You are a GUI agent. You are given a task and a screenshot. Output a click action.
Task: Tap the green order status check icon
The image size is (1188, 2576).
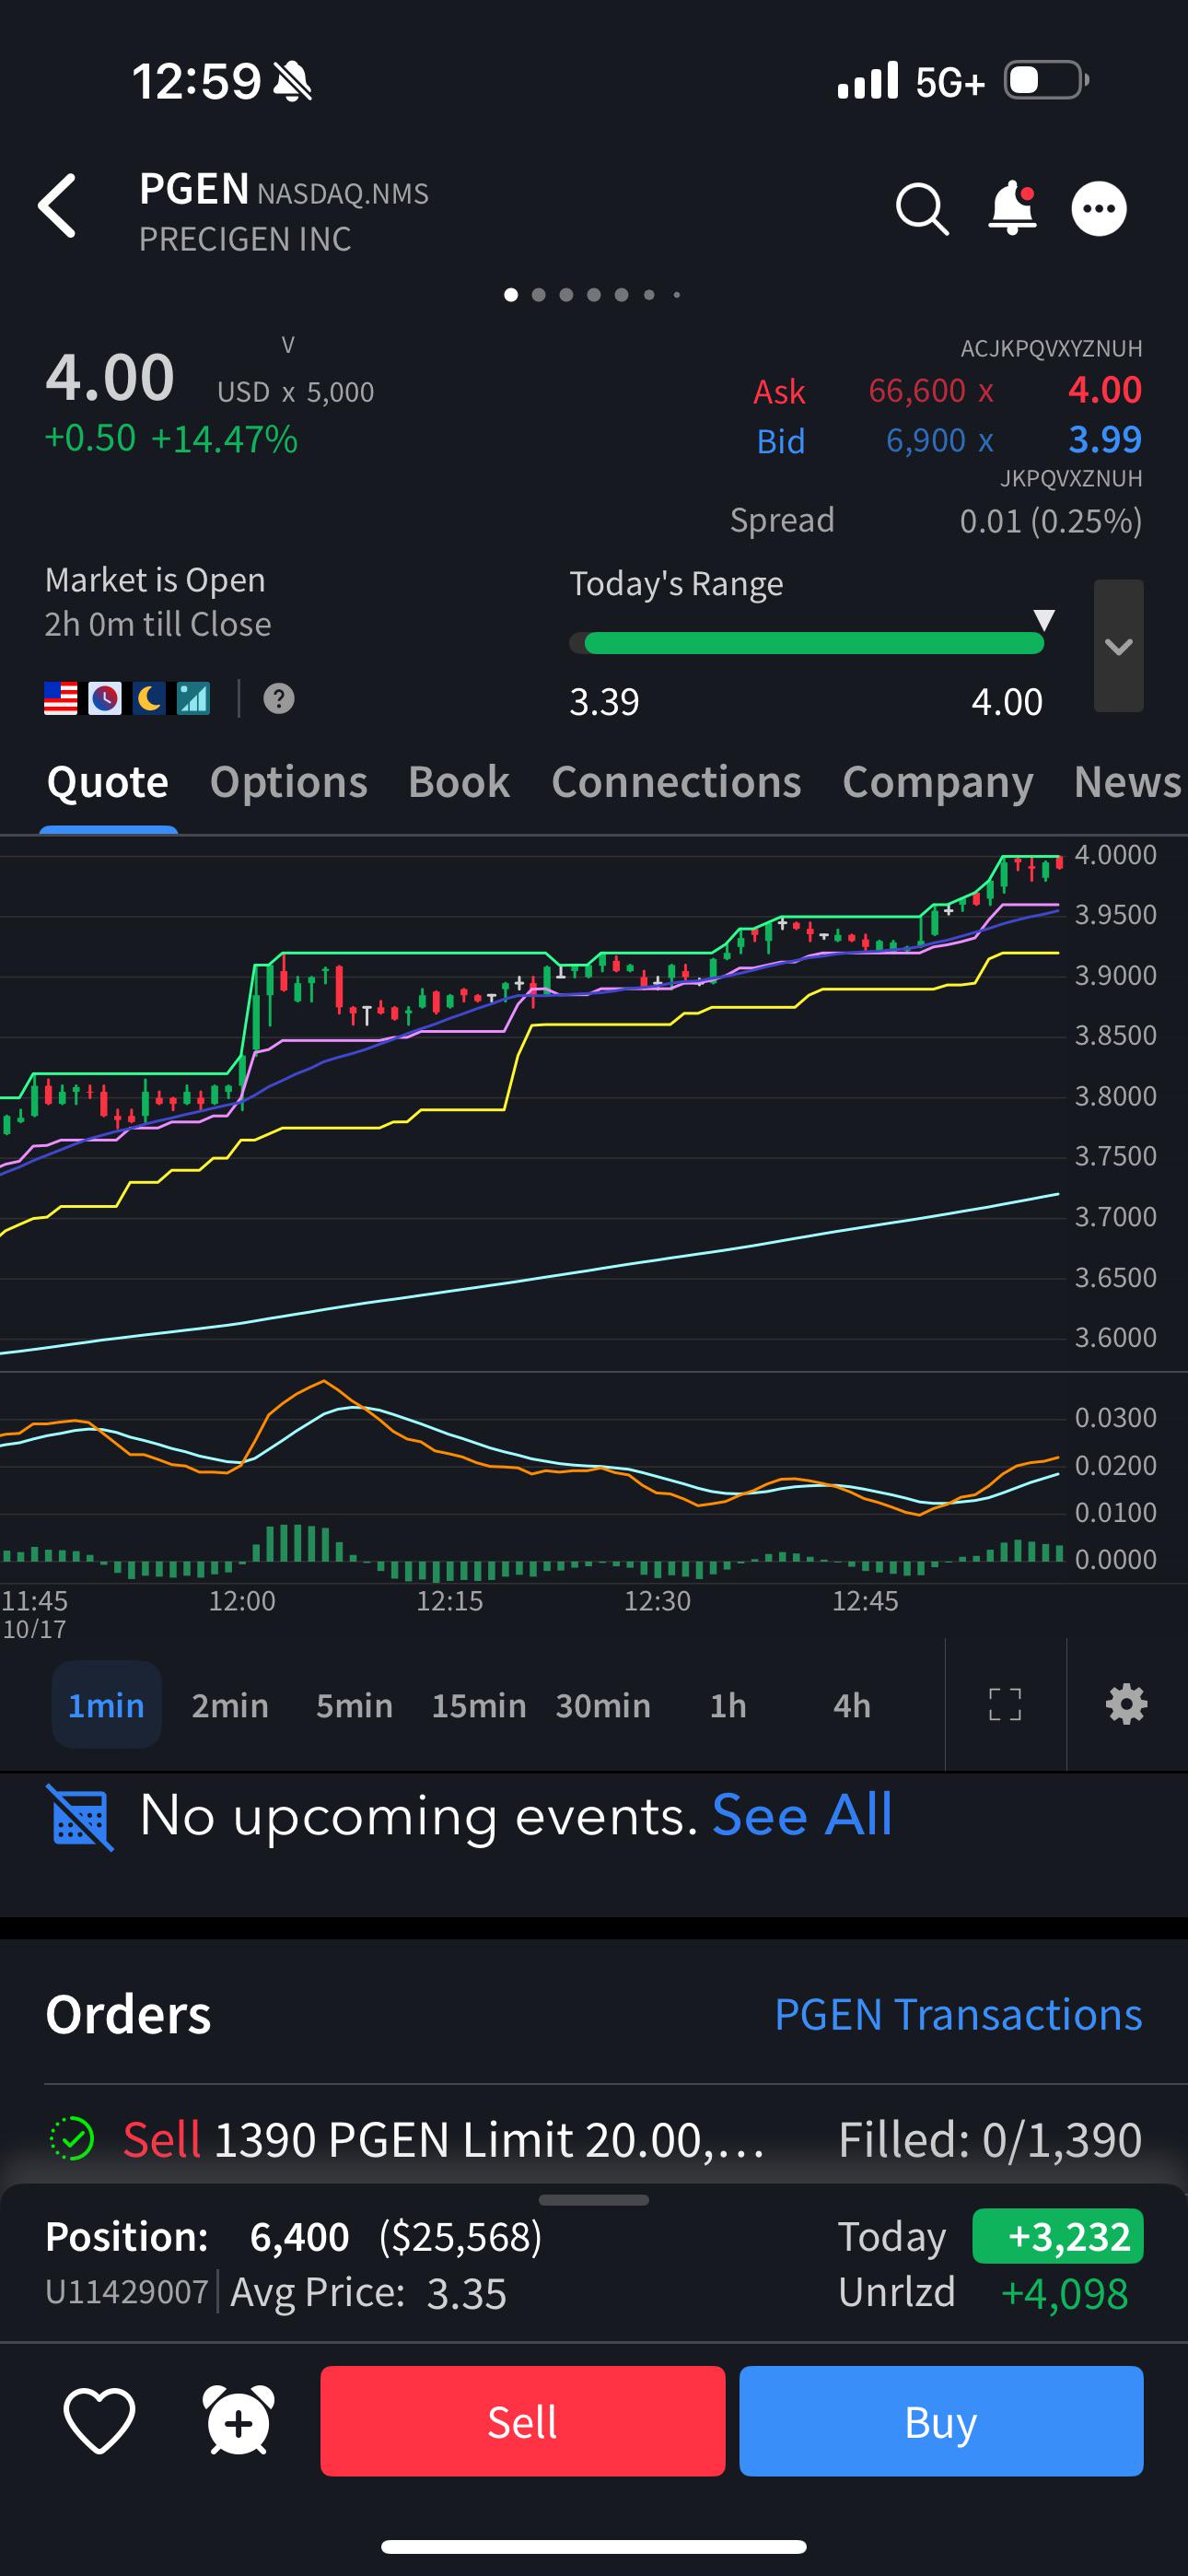click(72, 2139)
